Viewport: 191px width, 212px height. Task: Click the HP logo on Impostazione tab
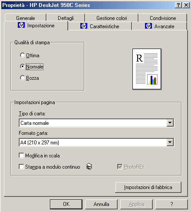click(21, 25)
